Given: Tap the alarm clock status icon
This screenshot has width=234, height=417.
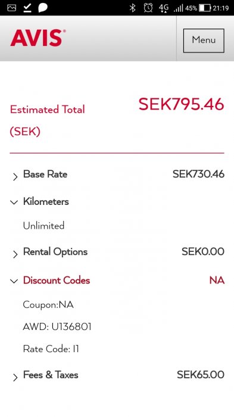Looking at the screenshot, I should (x=148, y=8).
